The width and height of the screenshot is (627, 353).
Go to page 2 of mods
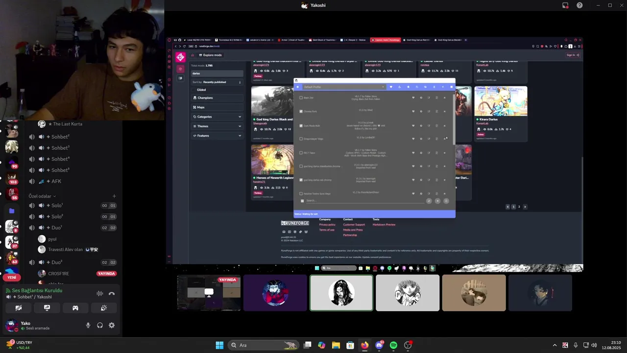[x=519, y=207]
